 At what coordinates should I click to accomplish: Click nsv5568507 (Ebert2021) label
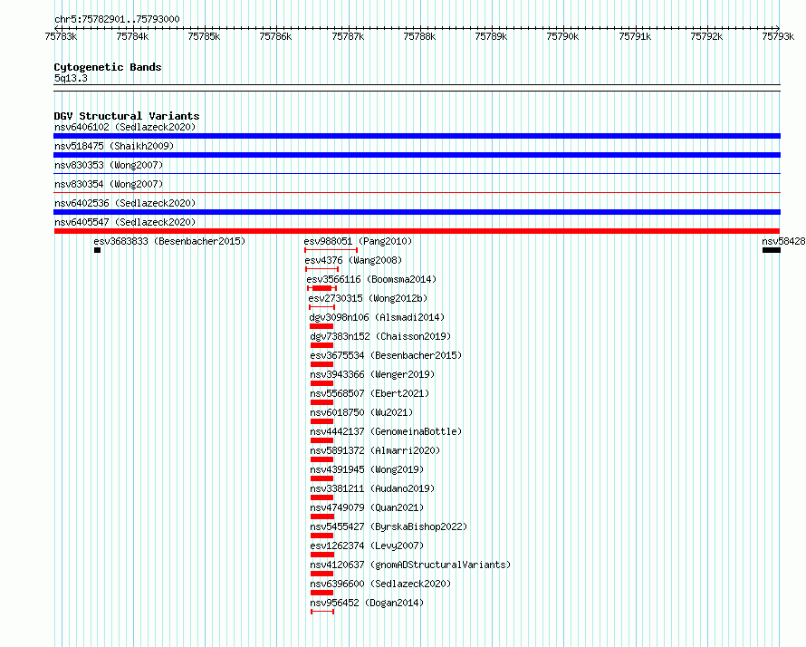click(369, 393)
